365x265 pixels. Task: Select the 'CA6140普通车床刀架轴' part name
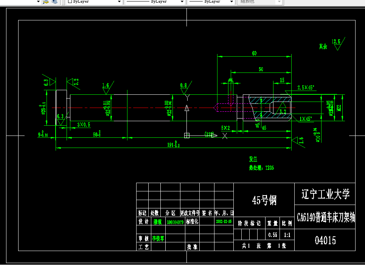point(326,217)
